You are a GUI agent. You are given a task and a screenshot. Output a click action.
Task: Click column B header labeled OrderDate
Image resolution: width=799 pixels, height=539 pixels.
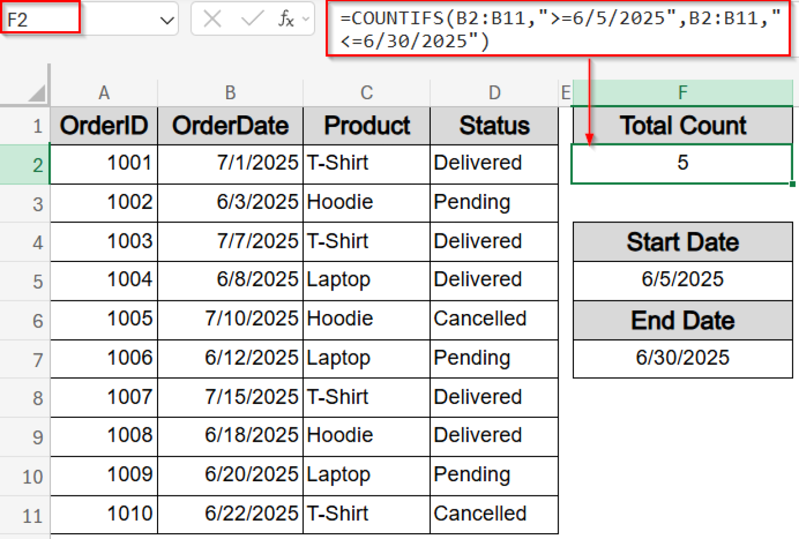[x=230, y=93]
